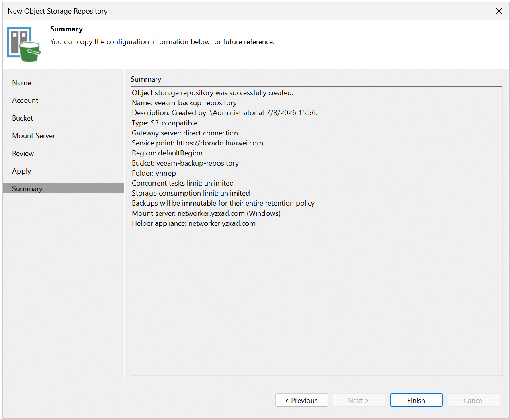Click the line 'Region: defaultRegion'
Image resolution: width=510 pixels, height=419 pixels.
pyautogui.click(x=167, y=153)
